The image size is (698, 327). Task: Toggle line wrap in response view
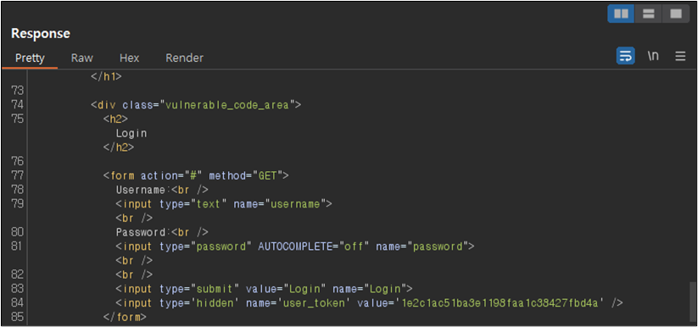click(x=625, y=56)
